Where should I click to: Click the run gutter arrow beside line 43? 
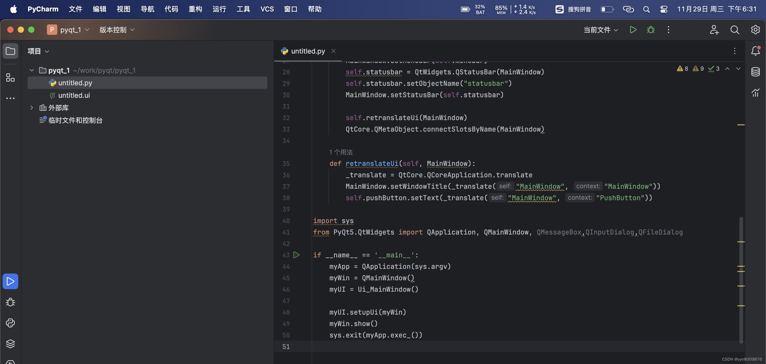[x=296, y=255]
